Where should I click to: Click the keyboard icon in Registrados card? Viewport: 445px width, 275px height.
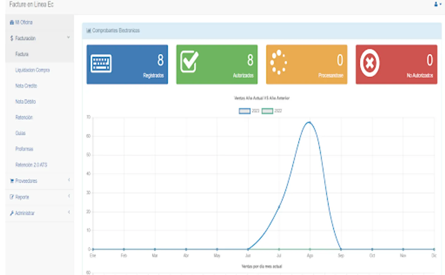[x=101, y=64]
